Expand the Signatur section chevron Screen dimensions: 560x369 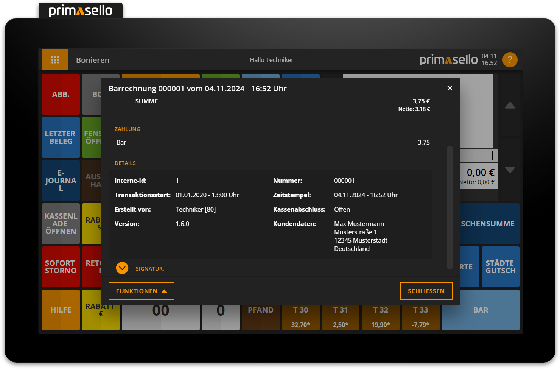click(122, 268)
